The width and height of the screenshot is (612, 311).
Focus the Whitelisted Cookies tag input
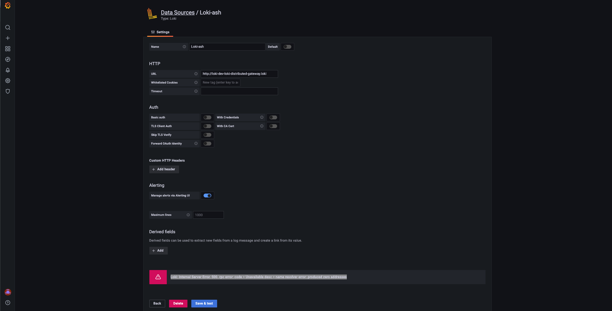(x=220, y=83)
